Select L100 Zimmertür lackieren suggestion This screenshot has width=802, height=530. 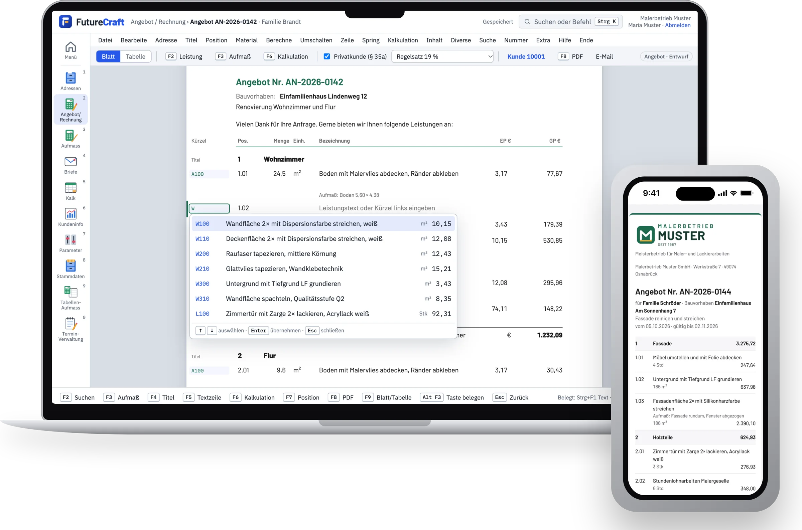click(323, 314)
